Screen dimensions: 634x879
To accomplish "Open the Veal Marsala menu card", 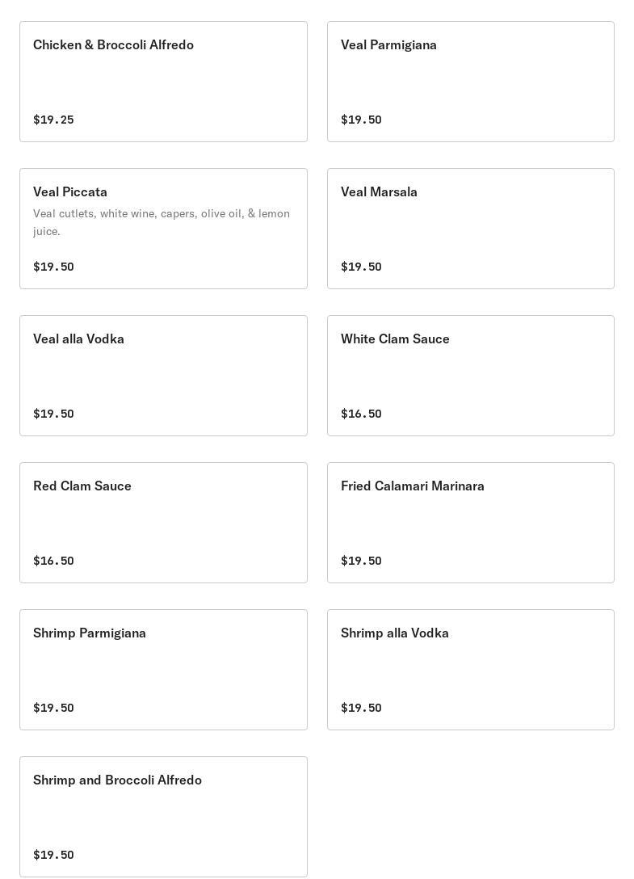I will point(470,229).
